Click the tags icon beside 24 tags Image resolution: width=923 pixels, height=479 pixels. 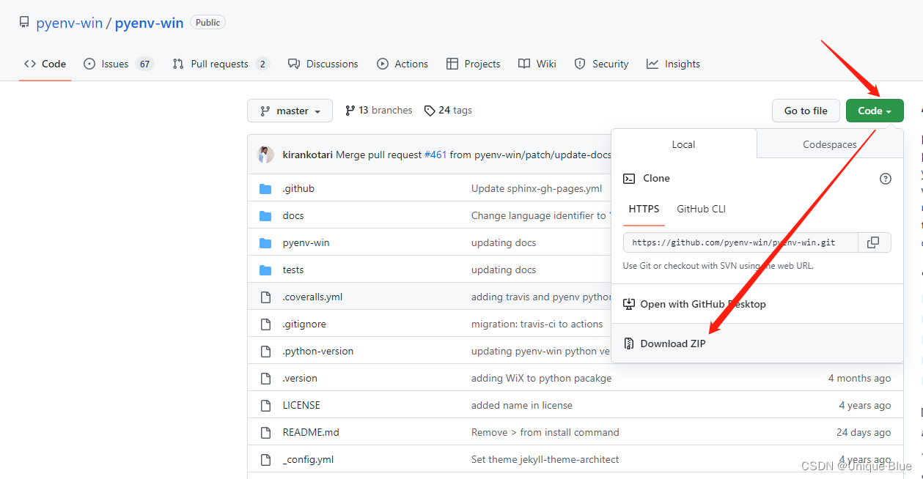point(429,111)
